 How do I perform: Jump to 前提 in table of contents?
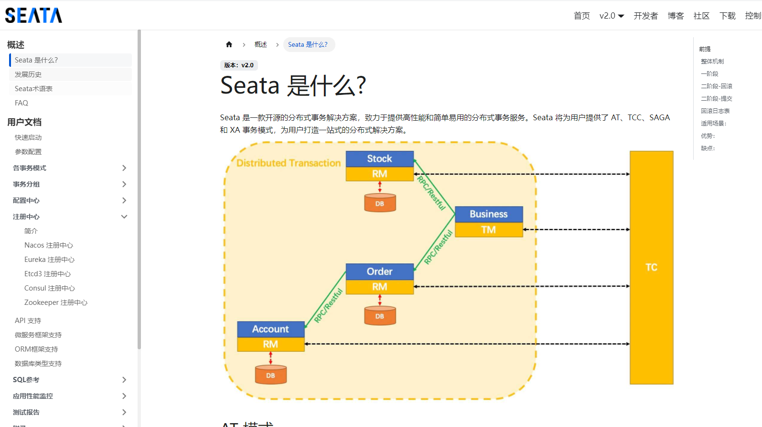705,49
